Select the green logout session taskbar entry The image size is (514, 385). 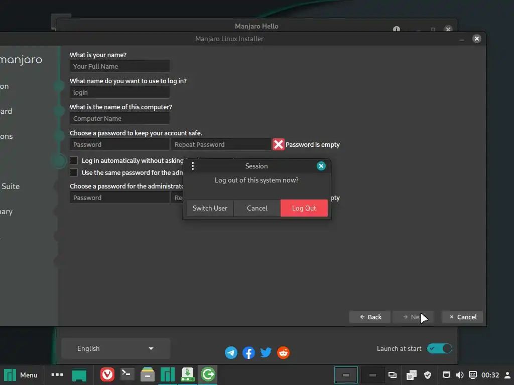pos(208,374)
